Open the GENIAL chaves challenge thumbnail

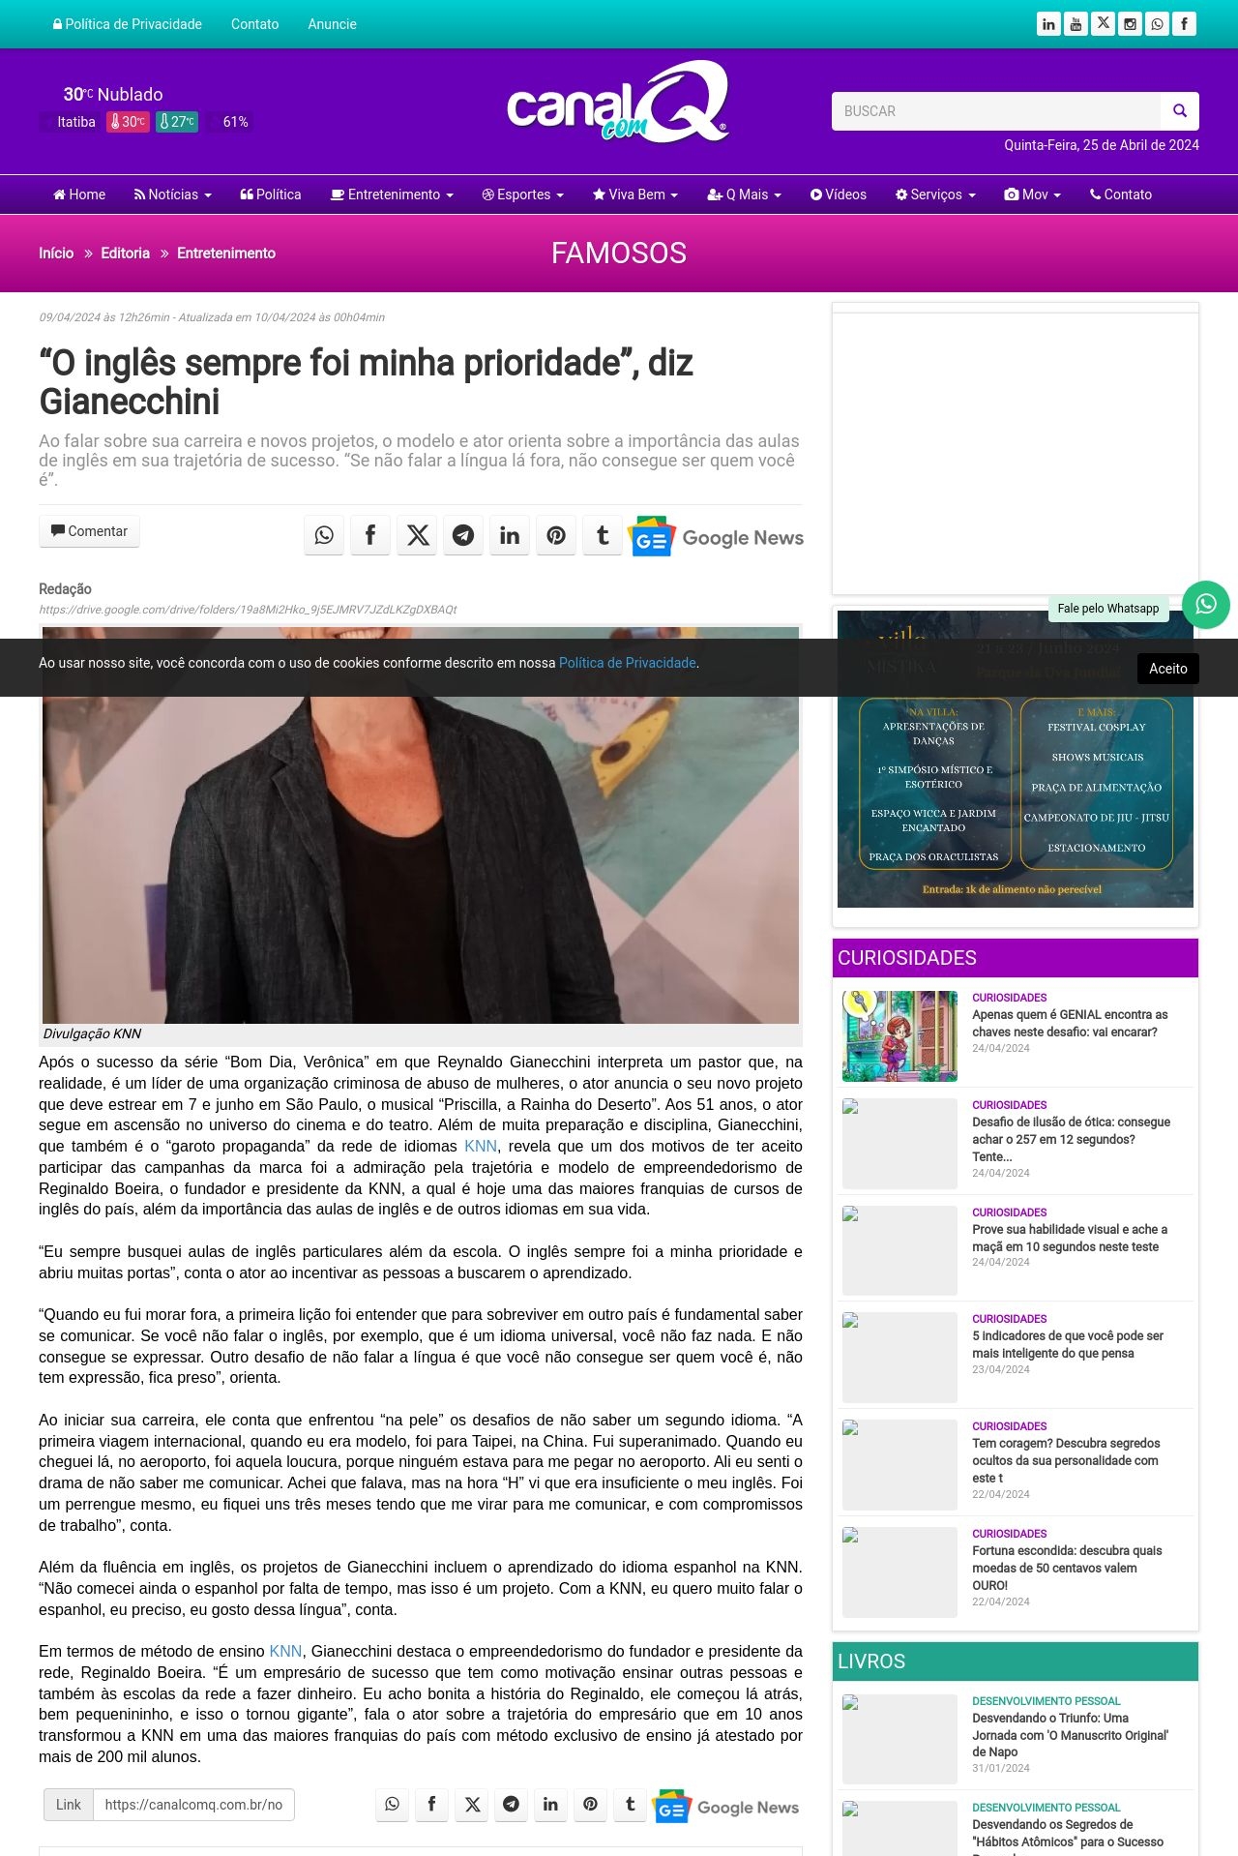coord(899,1035)
